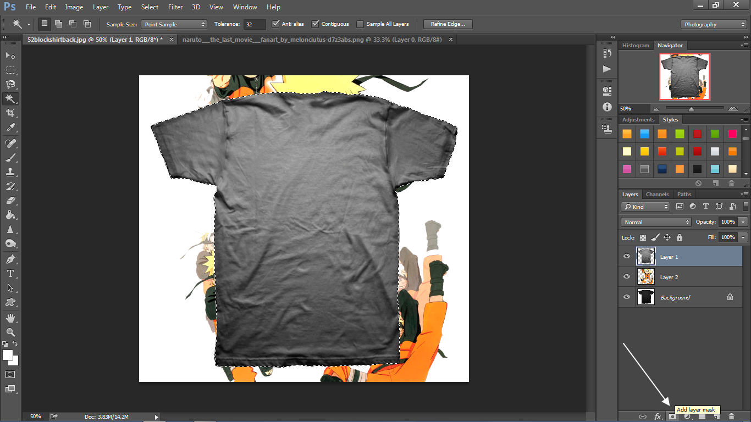The image size is (751, 422).
Task: Select the Paint Bucket tool
Action: [10, 215]
